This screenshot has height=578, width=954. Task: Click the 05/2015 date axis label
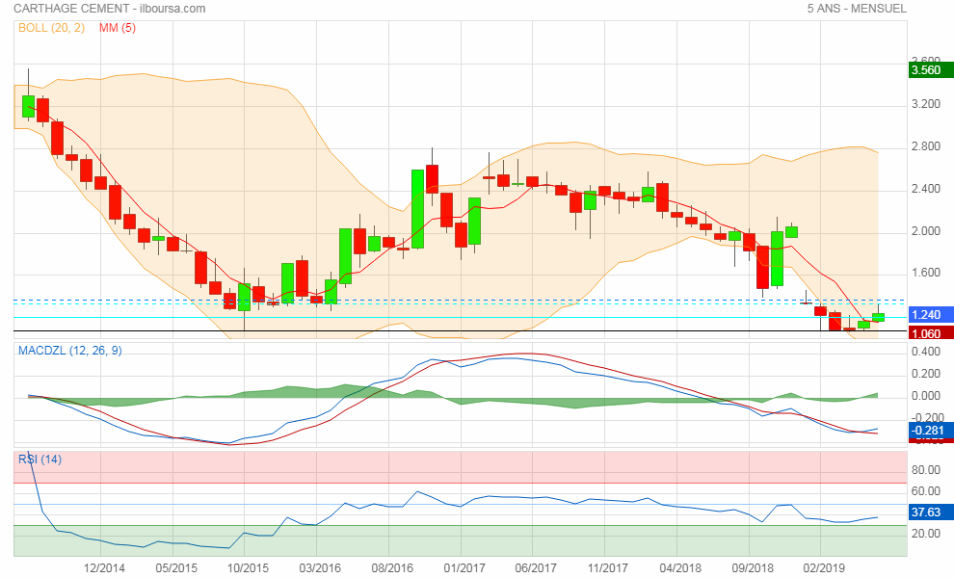[x=176, y=568]
